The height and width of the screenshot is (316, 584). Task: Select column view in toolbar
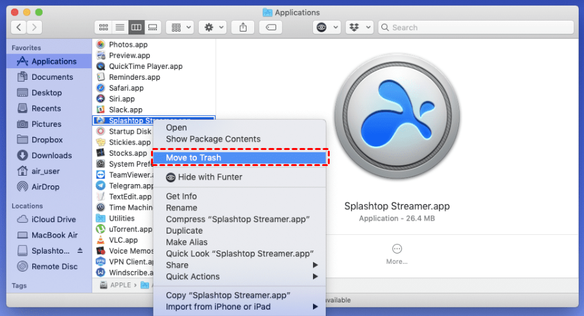tap(136, 28)
